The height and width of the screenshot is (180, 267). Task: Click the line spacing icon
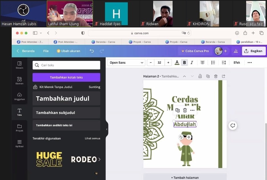coord(224,63)
